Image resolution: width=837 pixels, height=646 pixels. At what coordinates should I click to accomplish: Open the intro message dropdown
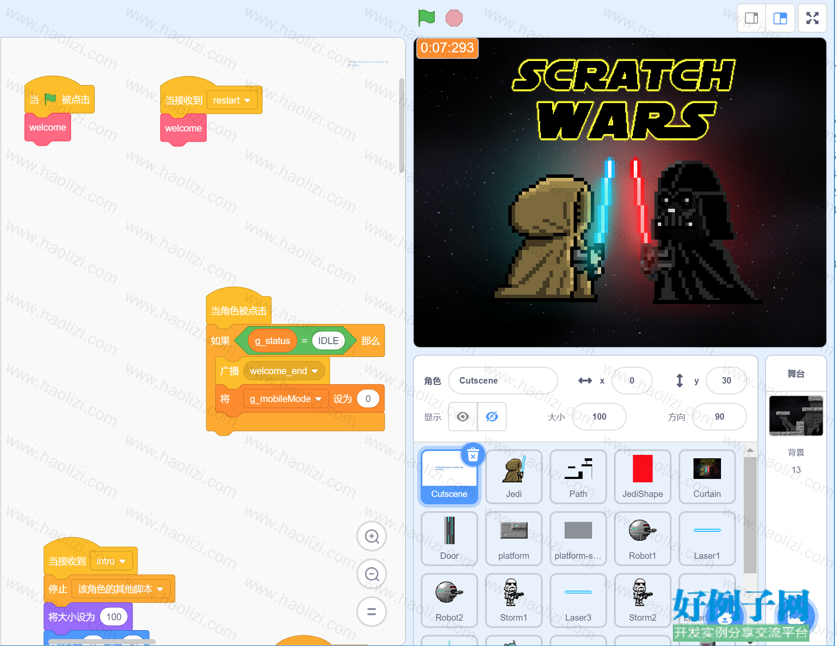(111, 561)
